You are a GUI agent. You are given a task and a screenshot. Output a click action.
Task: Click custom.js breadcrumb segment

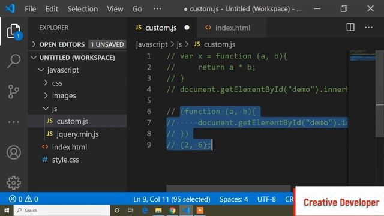(x=215, y=44)
